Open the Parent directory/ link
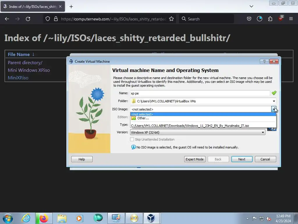Screen dimensions: 298x224 (x=25, y=63)
